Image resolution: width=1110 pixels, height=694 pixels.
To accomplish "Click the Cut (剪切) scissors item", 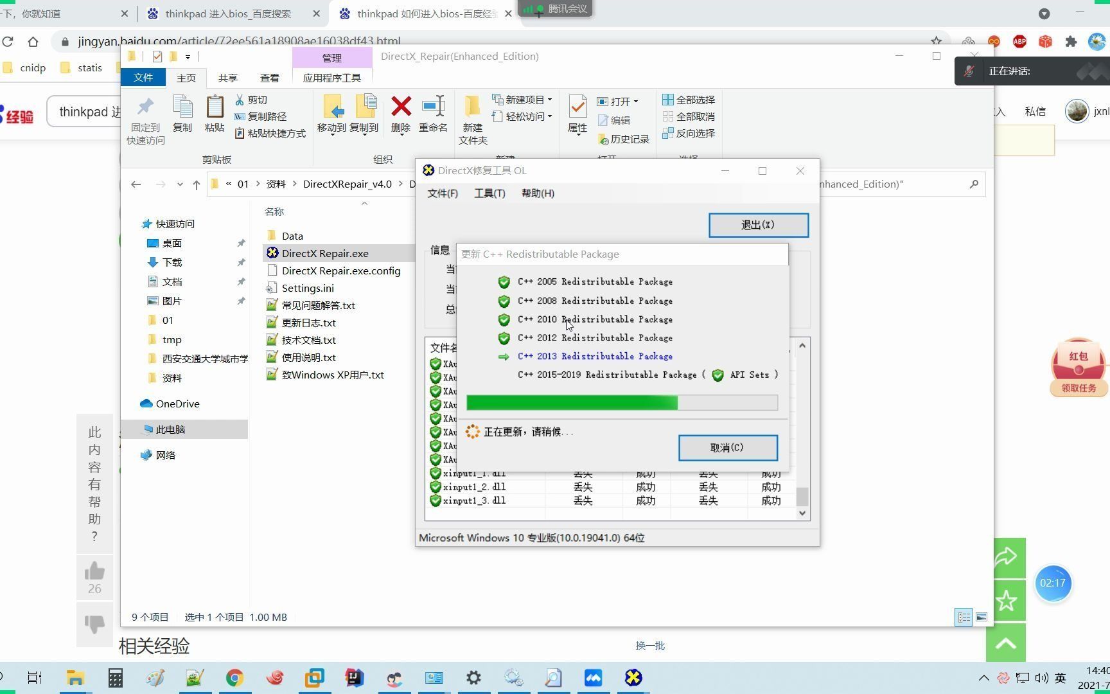I will coord(251,100).
